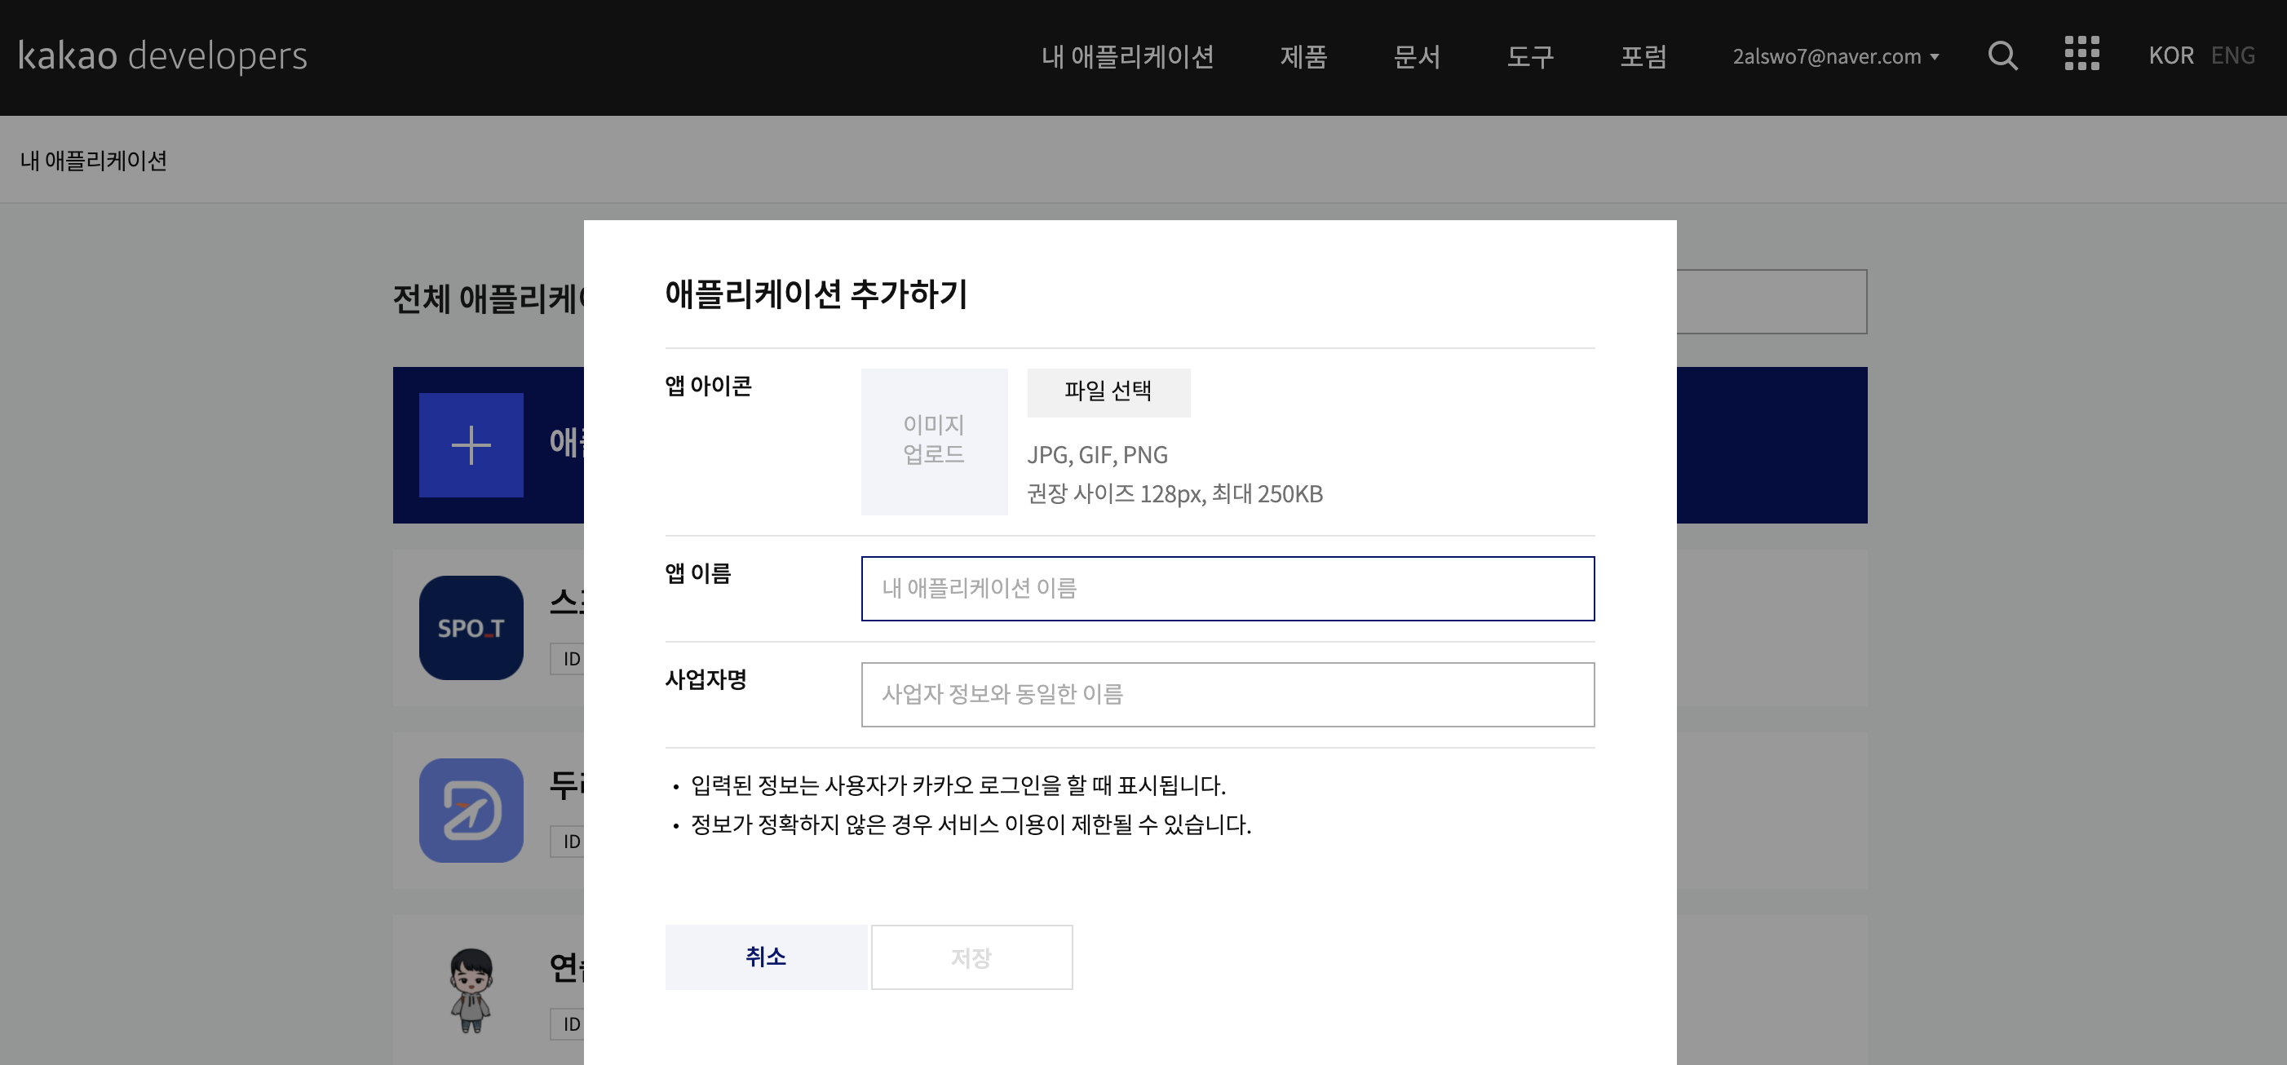The image size is (2287, 1065).
Task: Open the 제품 menu
Action: tap(1303, 57)
